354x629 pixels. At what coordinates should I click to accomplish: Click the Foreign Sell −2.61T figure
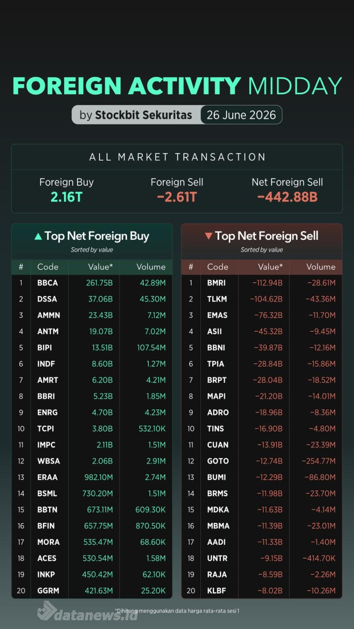pyautogui.click(x=177, y=196)
